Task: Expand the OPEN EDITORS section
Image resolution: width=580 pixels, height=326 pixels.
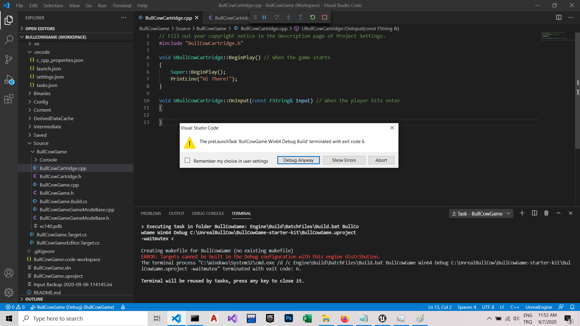Action: [76, 29]
